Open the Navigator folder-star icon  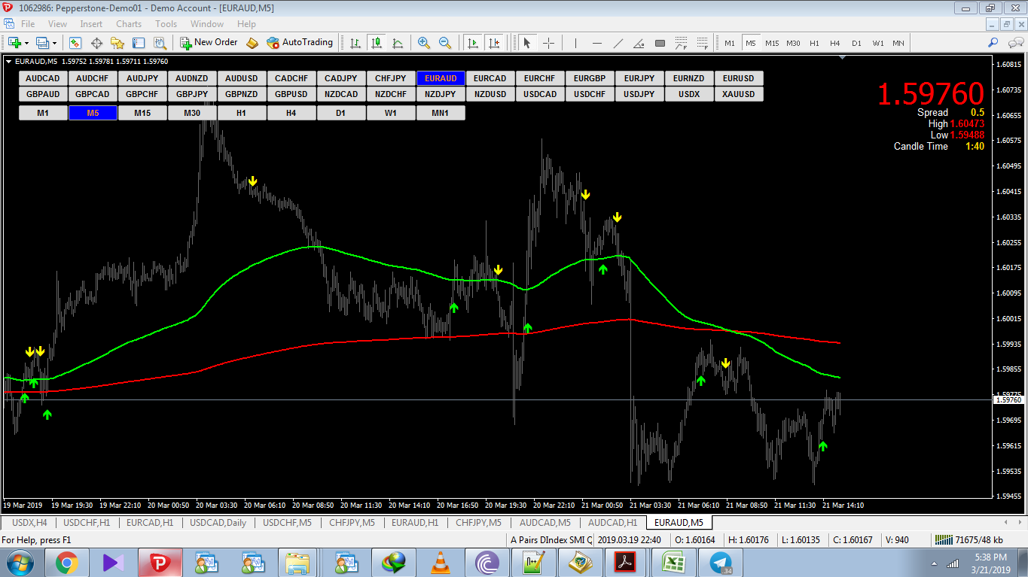coord(118,43)
